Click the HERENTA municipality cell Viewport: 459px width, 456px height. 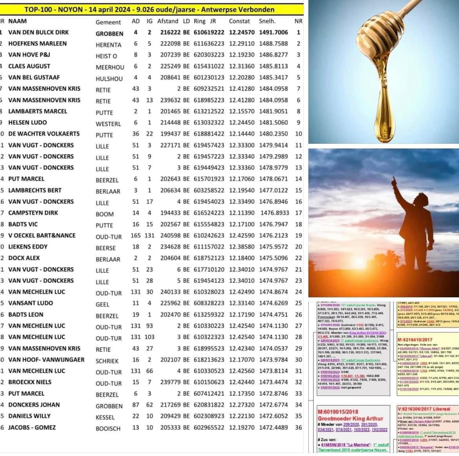point(108,45)
